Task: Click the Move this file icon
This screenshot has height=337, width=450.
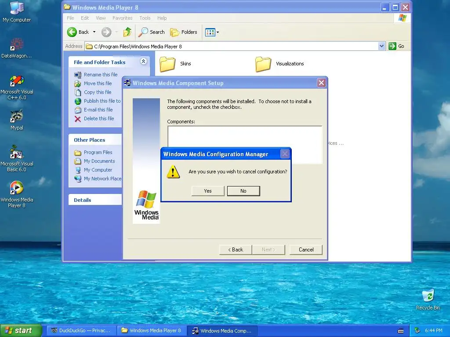Action: click(78, 84)
